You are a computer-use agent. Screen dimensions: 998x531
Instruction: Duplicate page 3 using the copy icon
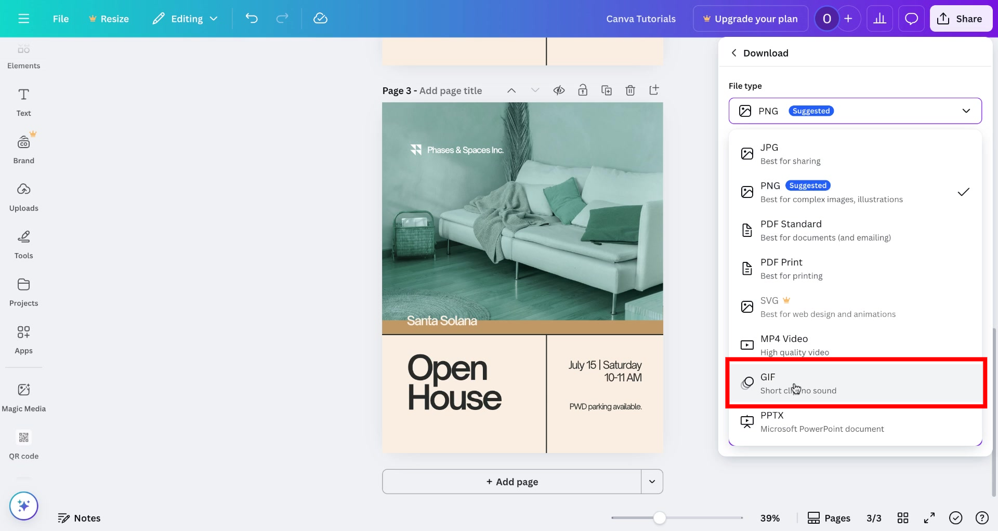coord(607,90)
